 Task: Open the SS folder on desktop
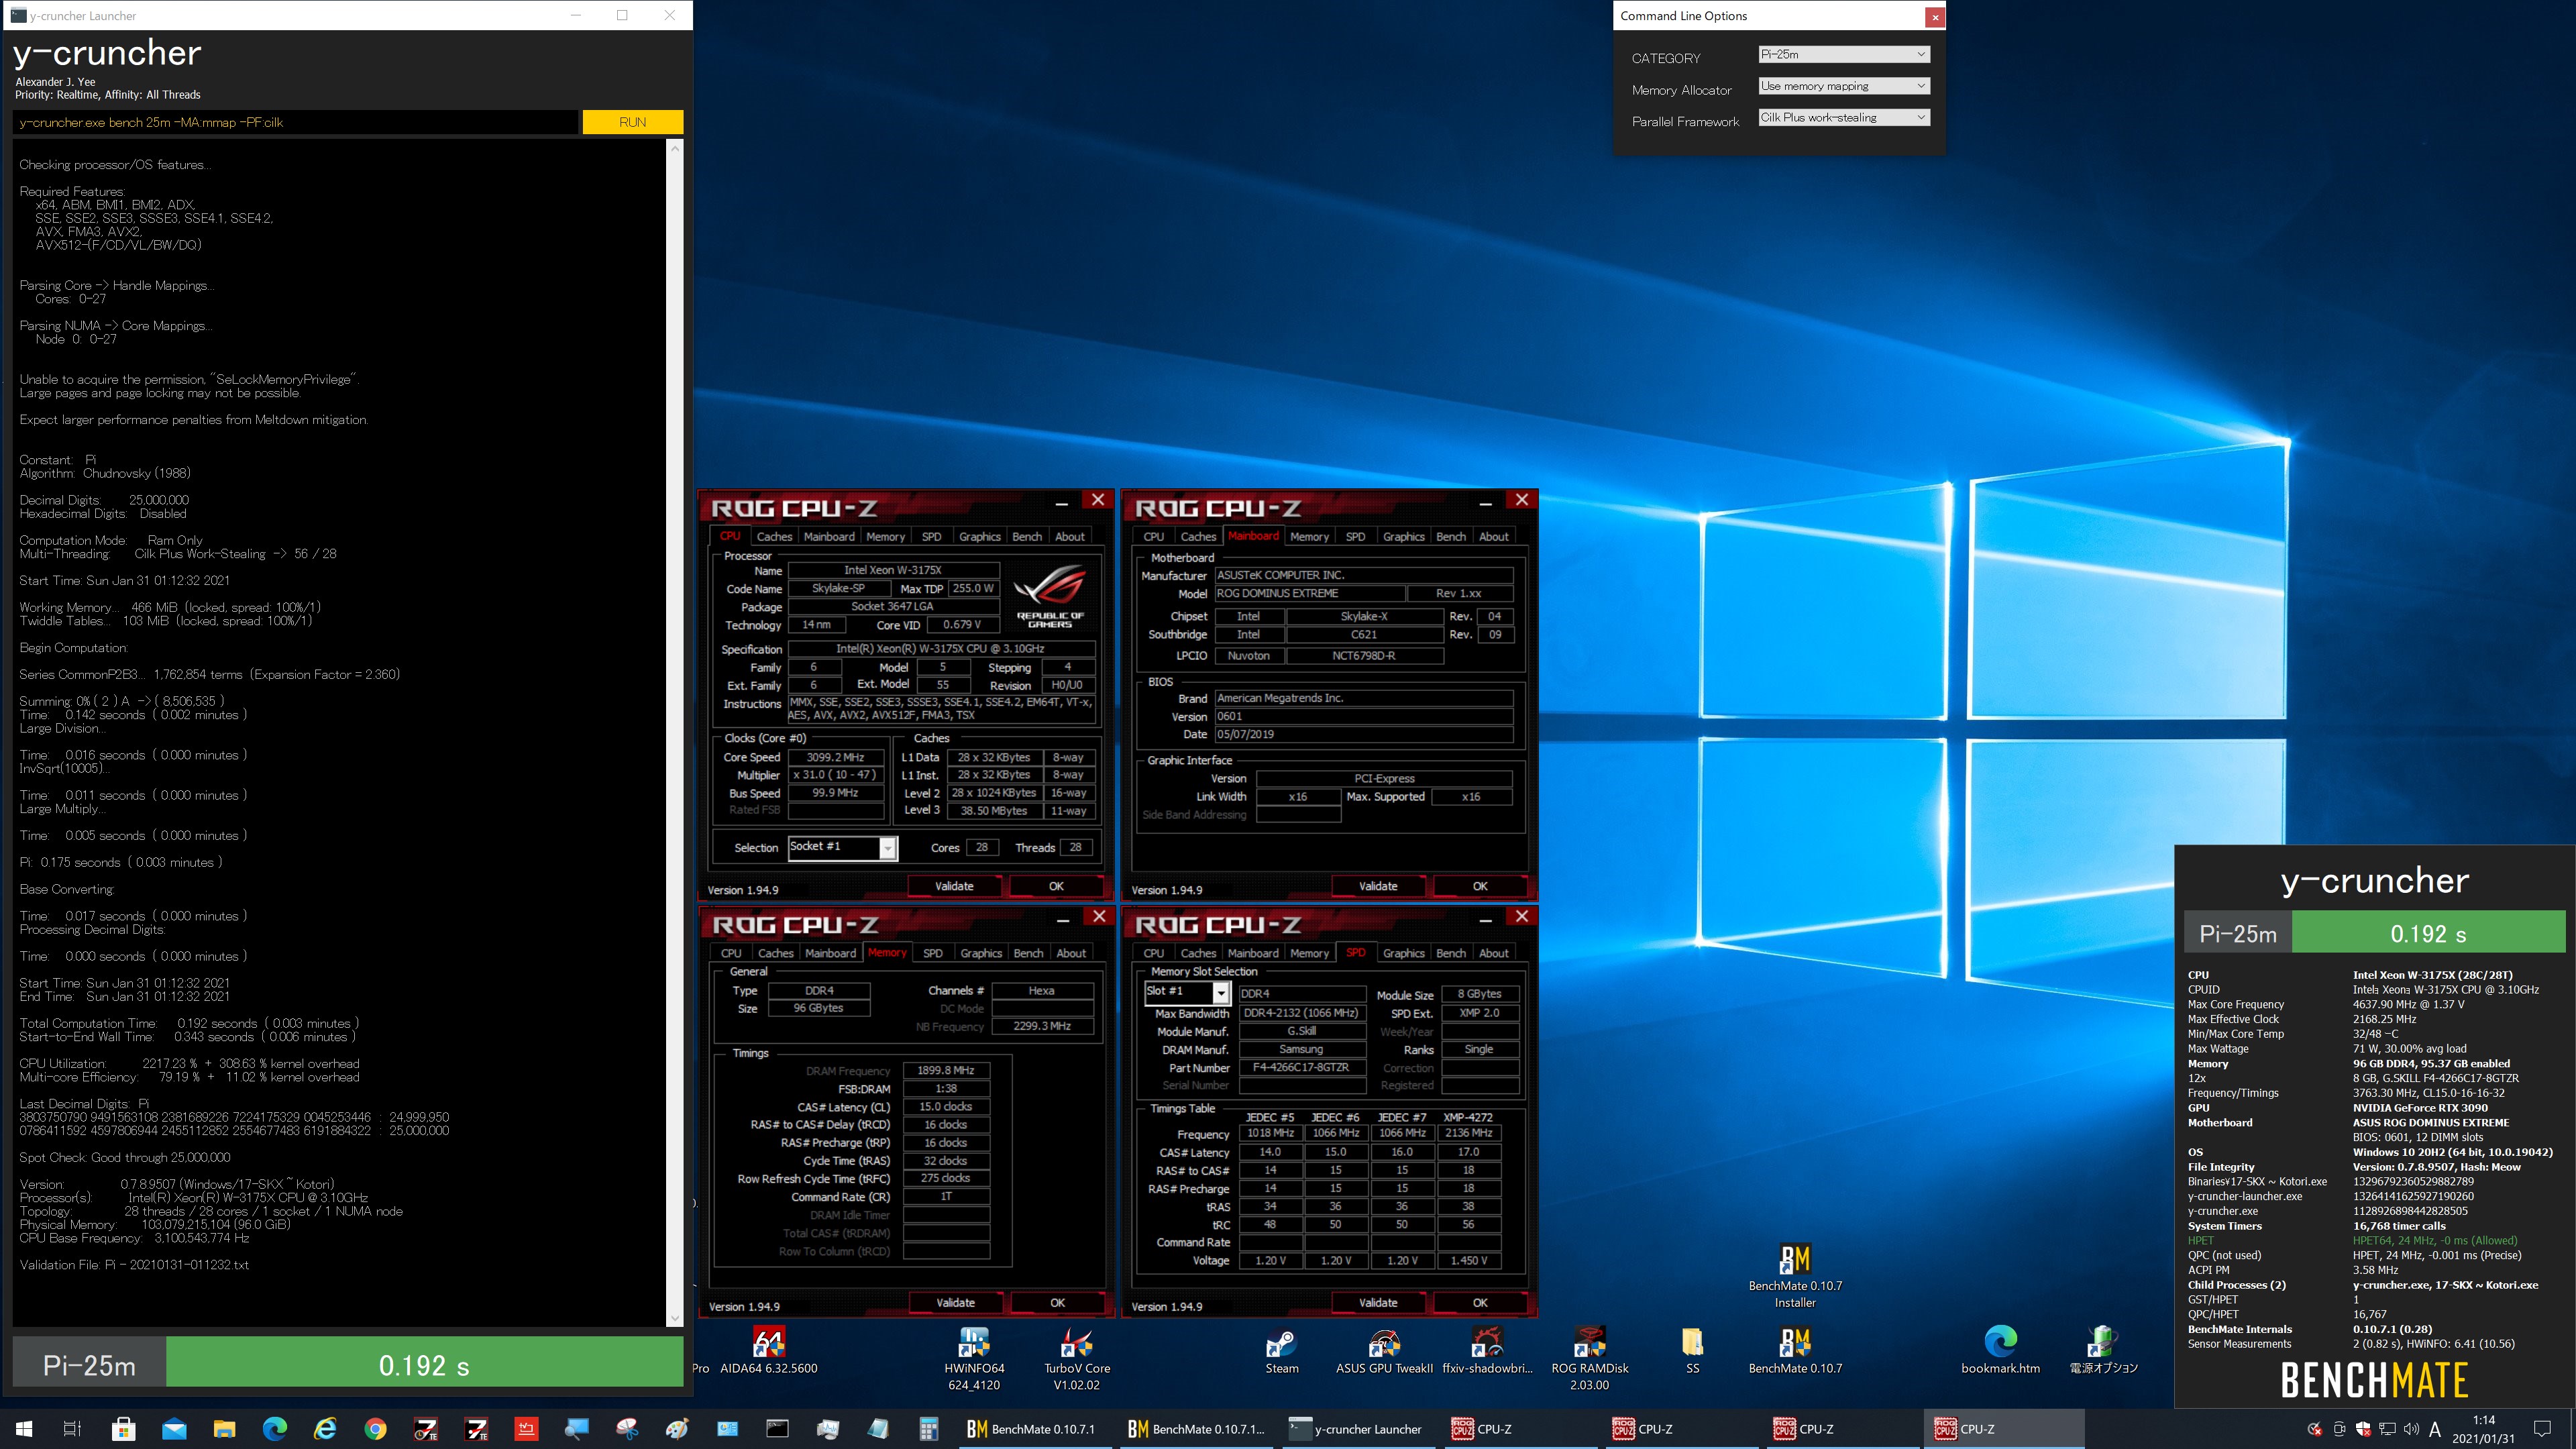(x=1692, y=1350)
